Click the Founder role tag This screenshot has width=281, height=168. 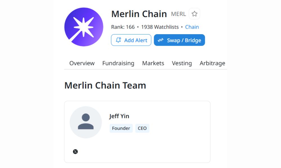121,128
